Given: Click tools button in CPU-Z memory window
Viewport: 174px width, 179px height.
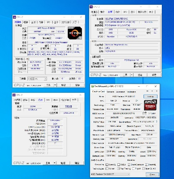Looking at the screenshot, I should point(48,163).
